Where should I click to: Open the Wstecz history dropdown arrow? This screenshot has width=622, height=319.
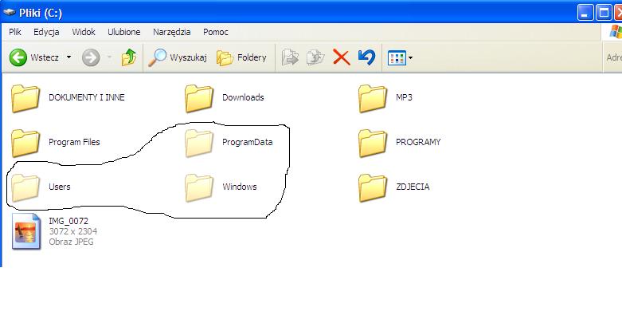(x=68, y=57)
